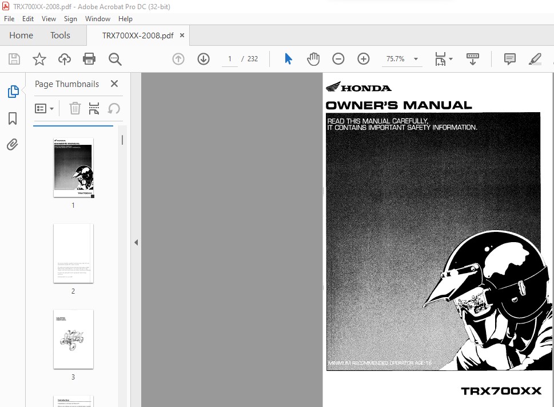Open the thumbnail options menu dropdown
Screen dimensions: 554x407
[44, 109]
